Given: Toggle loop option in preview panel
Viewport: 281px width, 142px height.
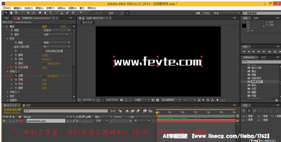Looking at the screenshot, I should [275, 52].
